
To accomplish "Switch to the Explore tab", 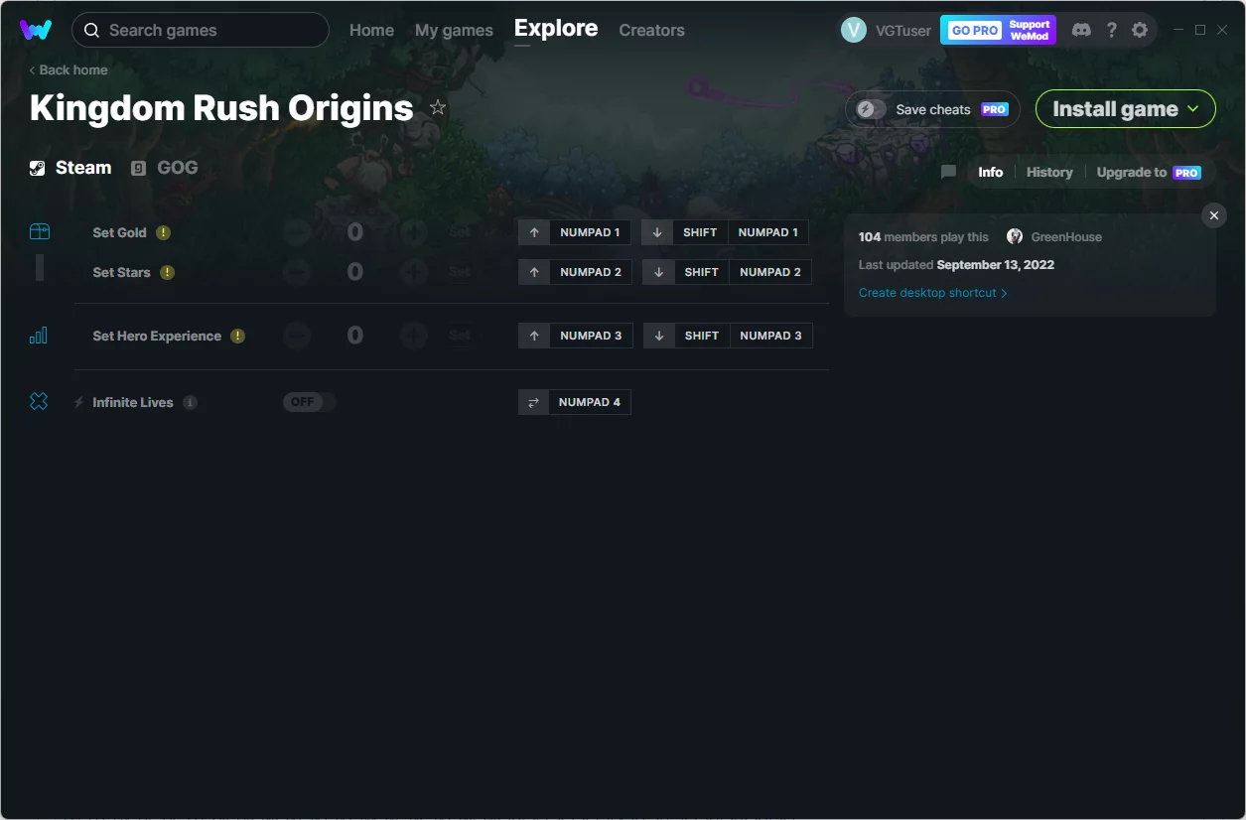I will click(556, 29).
